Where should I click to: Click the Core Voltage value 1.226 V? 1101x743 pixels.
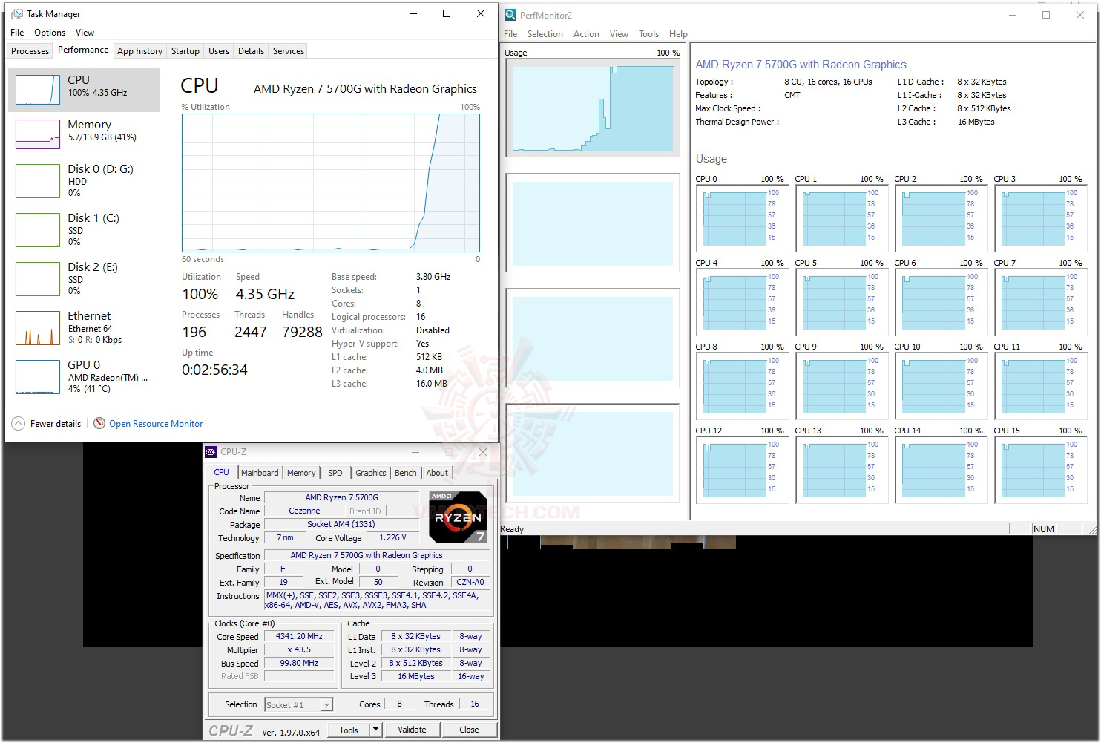click(393, 537)
